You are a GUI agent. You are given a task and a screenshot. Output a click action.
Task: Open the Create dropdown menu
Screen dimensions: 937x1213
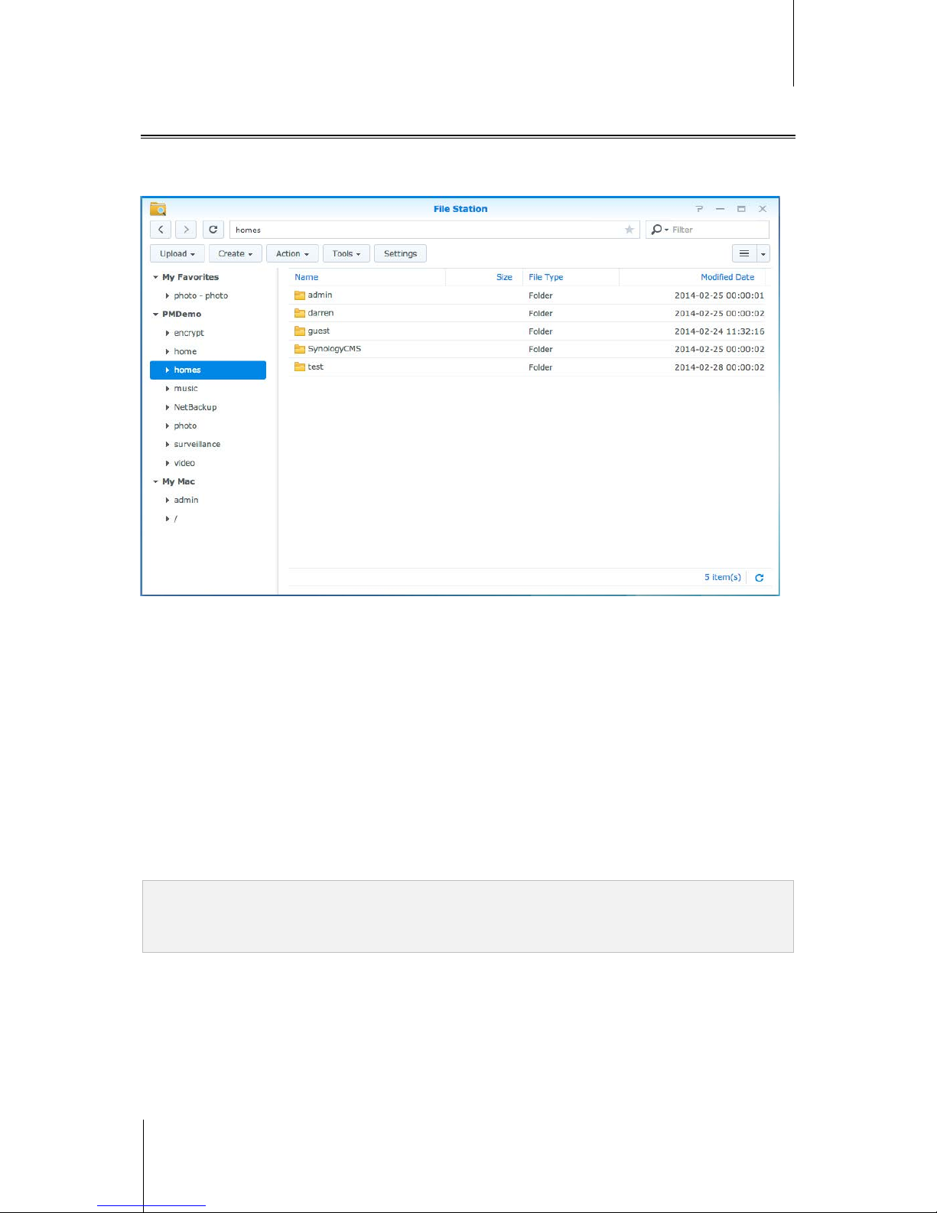coord(236,253)
